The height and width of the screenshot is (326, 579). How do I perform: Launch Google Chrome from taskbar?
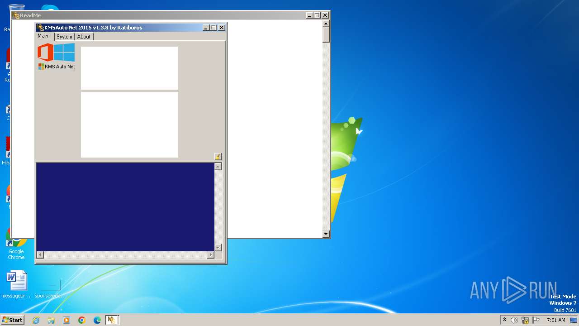(82, 320)
